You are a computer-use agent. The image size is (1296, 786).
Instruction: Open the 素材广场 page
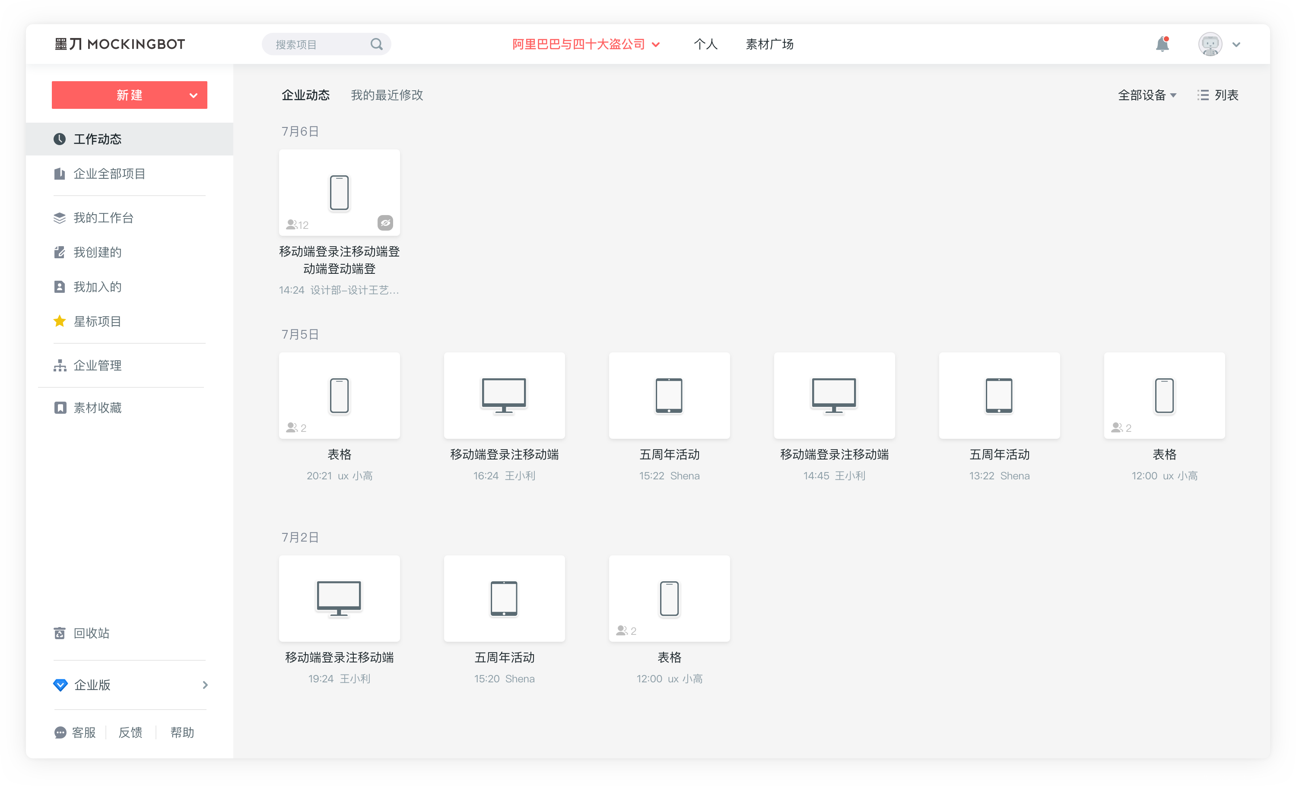[769, 44]
